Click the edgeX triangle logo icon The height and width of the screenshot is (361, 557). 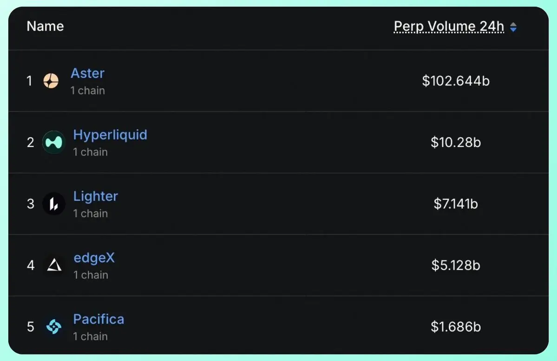[x=54, y=265]
